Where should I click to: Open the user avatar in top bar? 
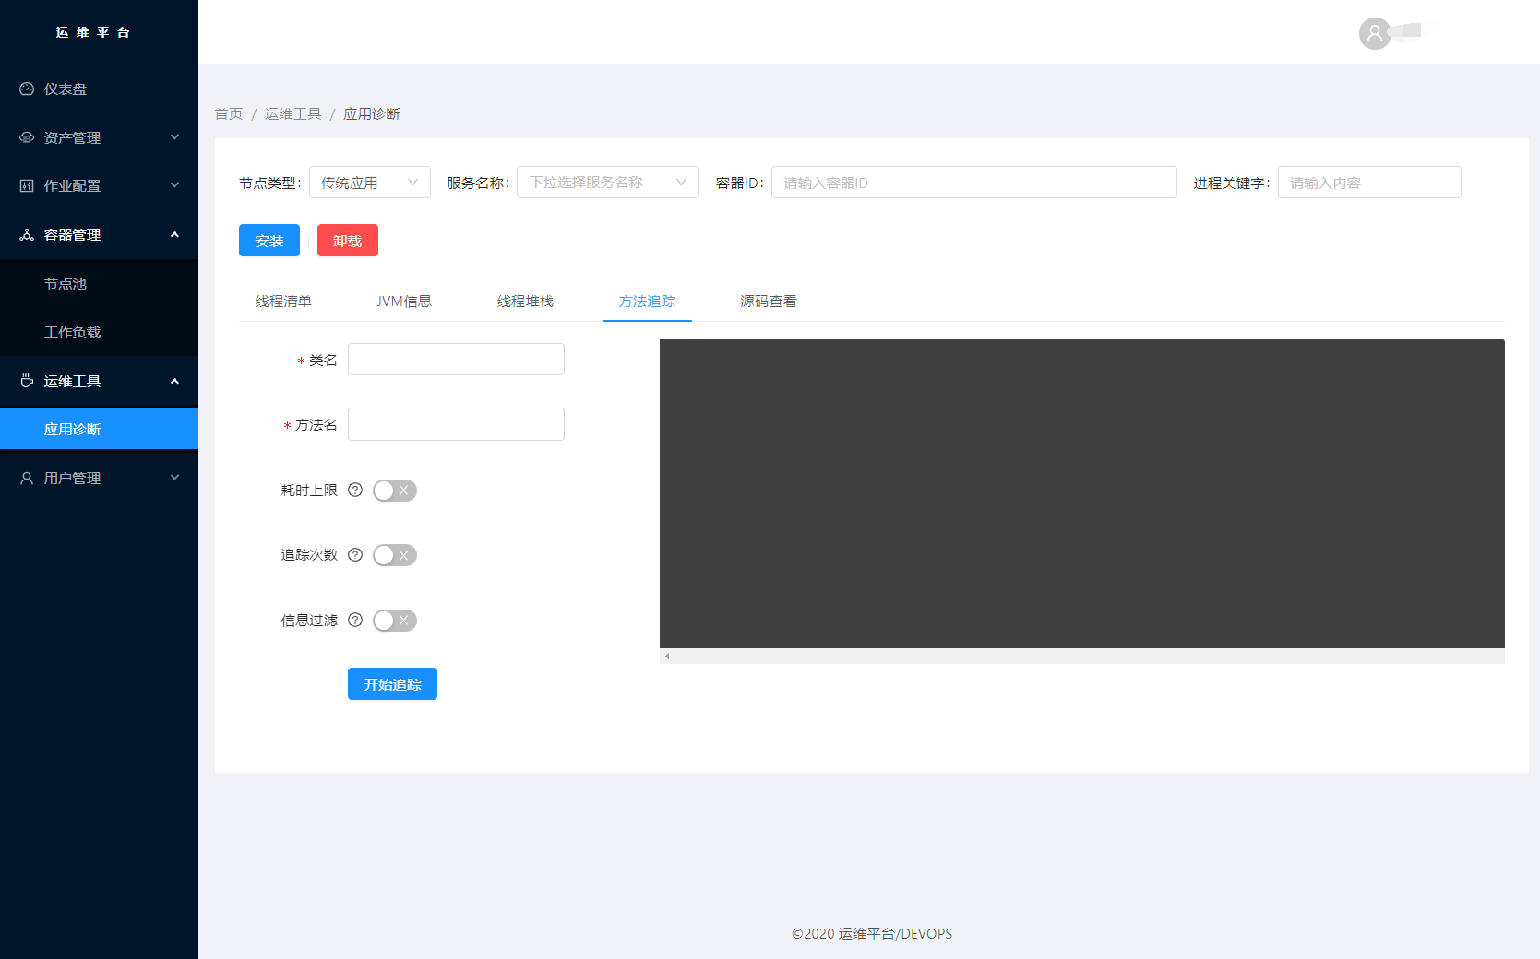pos(1375,33)
